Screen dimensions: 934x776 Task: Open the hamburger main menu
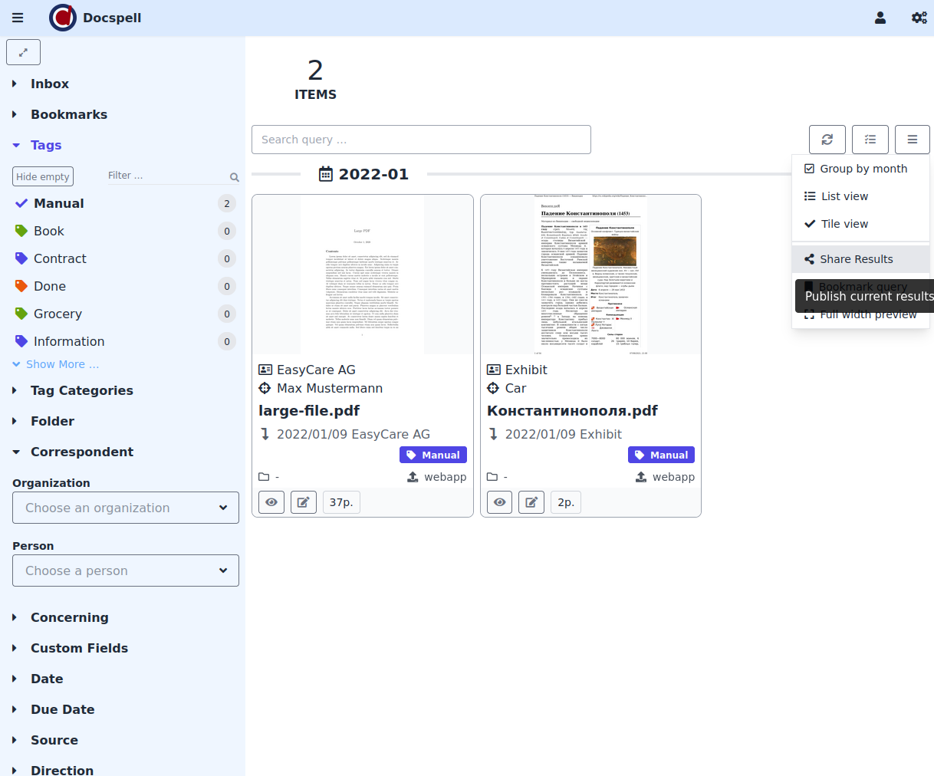[x=18, y=18]
